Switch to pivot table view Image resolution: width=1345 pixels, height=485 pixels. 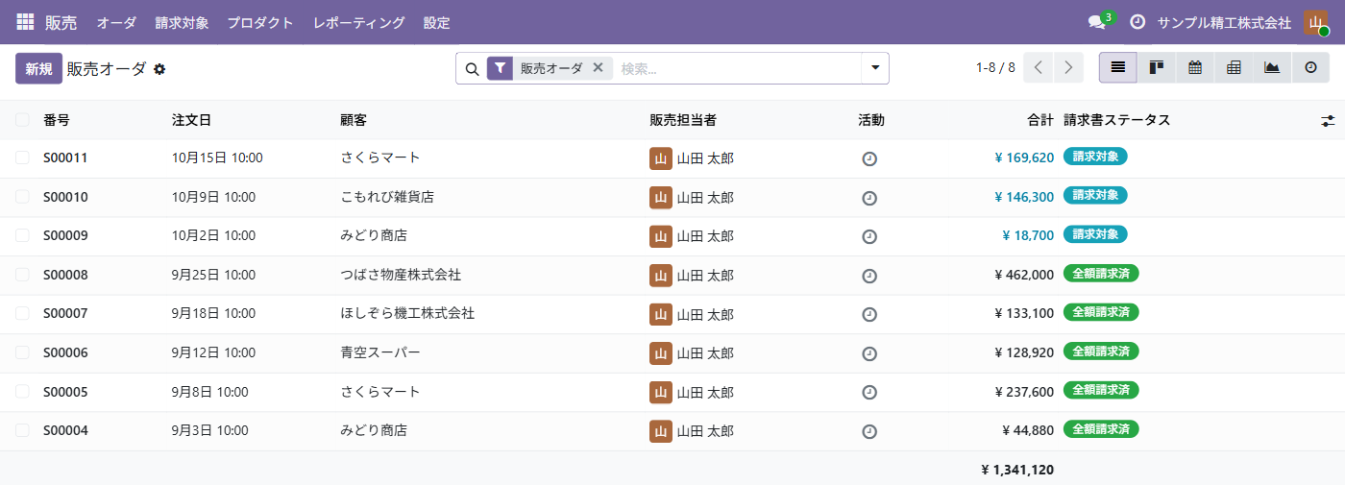pyautogui.click(x=1234, y=68)
